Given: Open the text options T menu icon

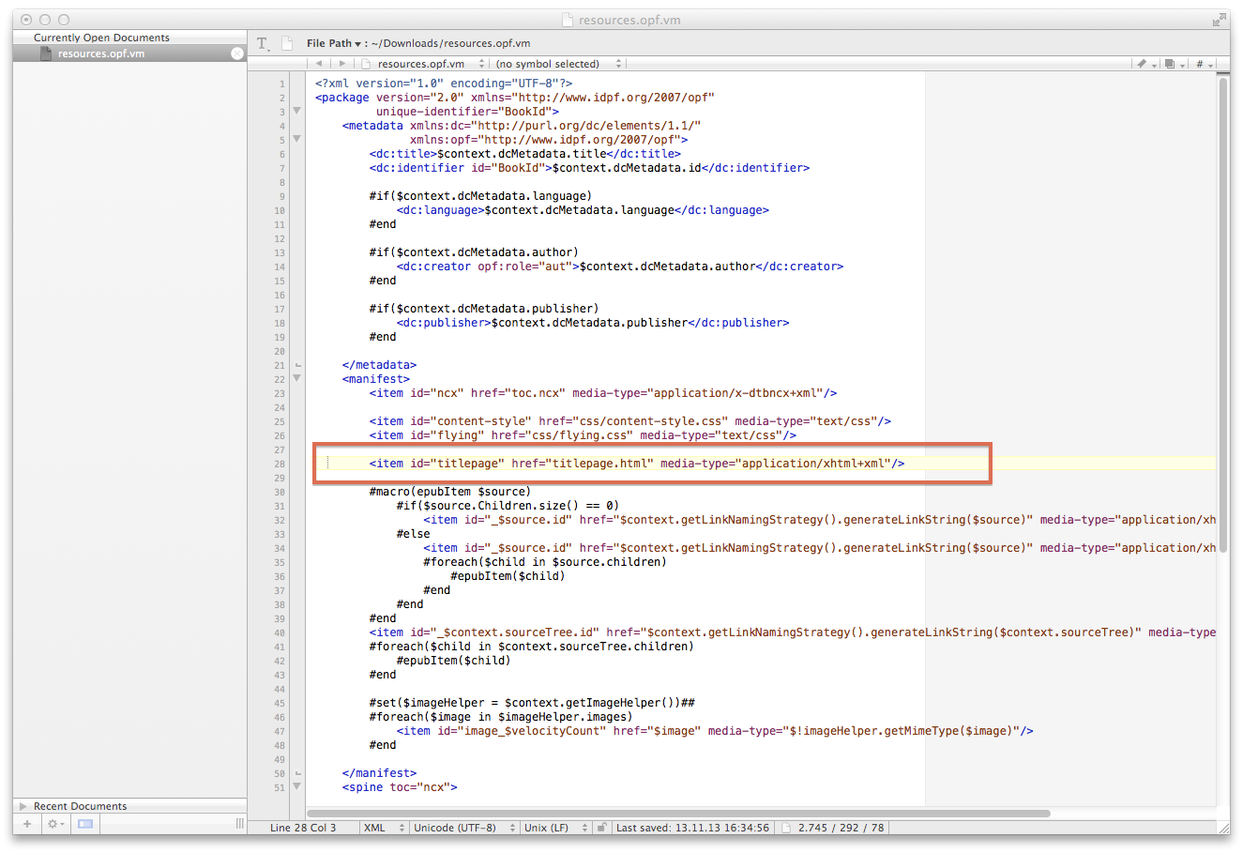Looking at the screenshot, I should (x=263, y=44).
